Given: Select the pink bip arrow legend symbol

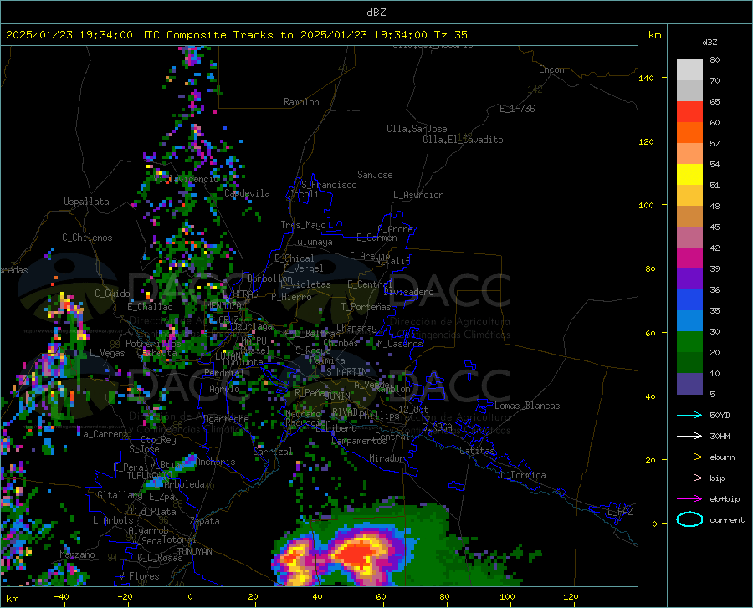Looking at the screenshot, I should tap(689, 478).
